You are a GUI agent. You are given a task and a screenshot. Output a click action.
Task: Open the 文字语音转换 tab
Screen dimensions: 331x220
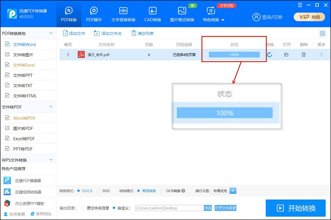[x=123, y=14]
